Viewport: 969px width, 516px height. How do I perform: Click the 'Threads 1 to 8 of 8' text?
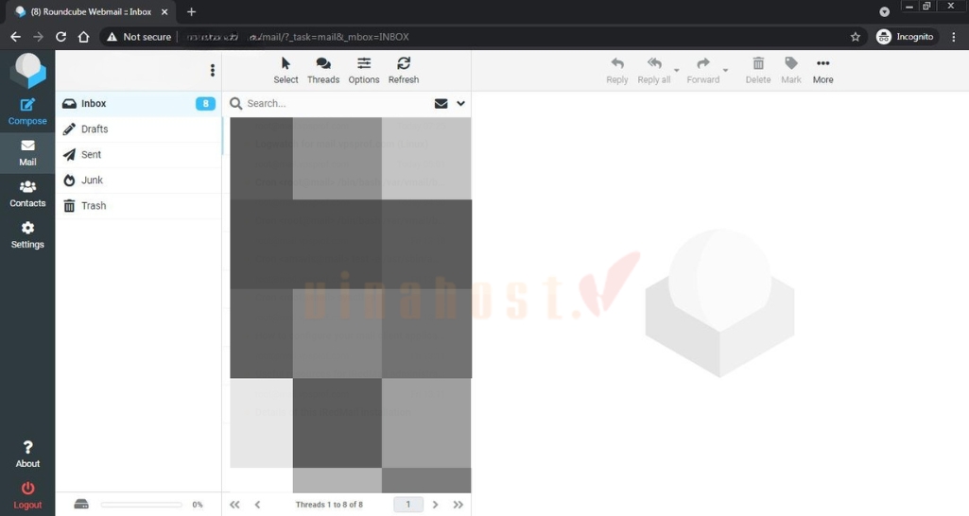[x=329, y=505]
